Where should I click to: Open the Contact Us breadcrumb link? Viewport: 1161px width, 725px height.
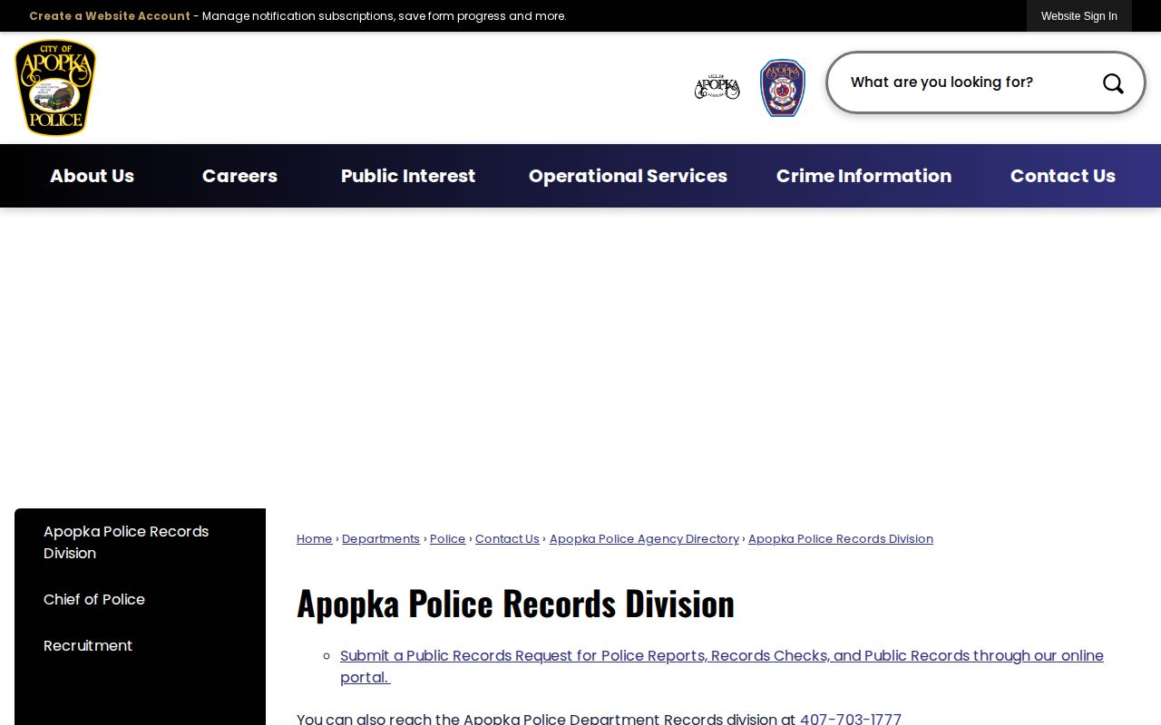507,538
